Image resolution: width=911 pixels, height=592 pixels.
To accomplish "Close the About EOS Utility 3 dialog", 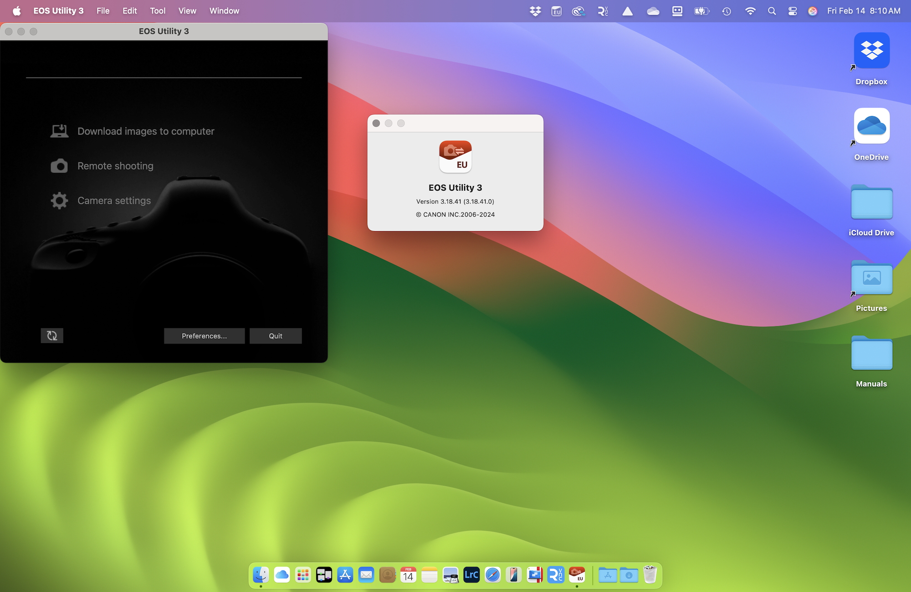I will pos(376,123).
